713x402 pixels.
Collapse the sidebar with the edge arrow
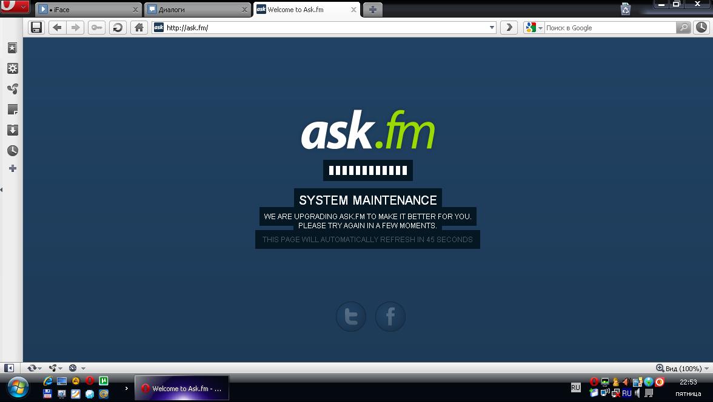coord(1,189)
